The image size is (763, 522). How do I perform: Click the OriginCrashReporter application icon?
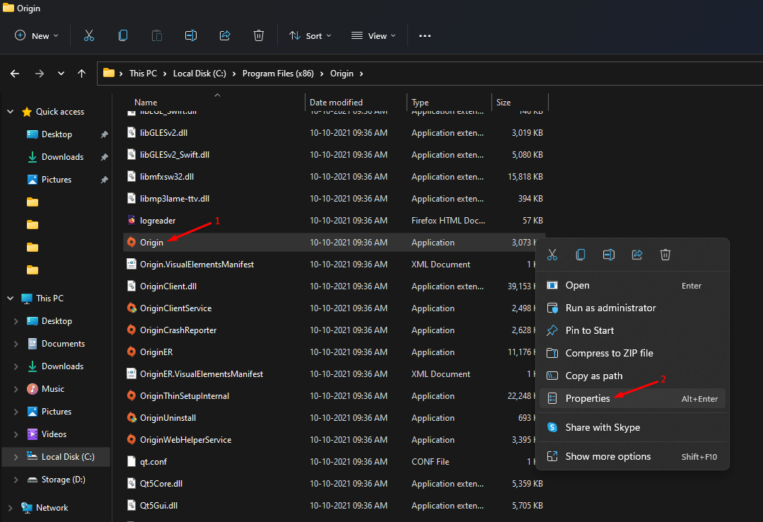tap(132, 330)
